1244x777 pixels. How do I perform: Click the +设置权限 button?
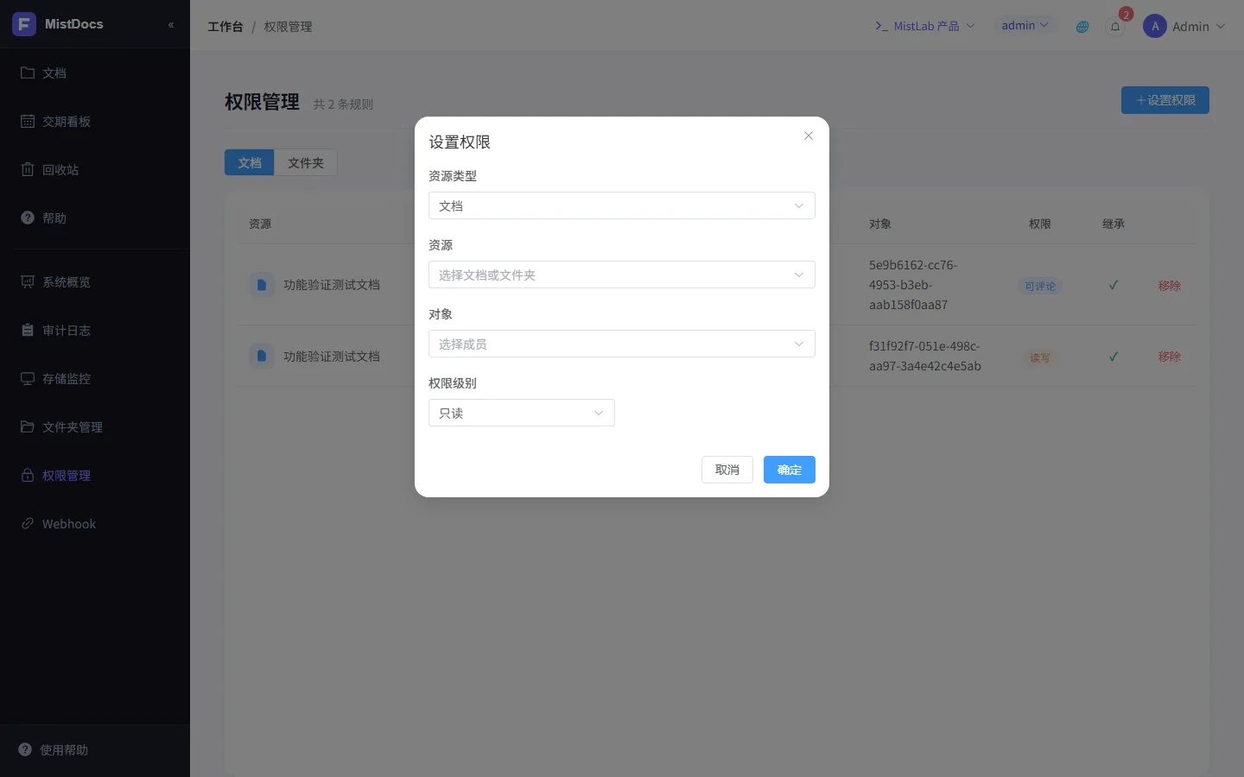point(1165,100)
